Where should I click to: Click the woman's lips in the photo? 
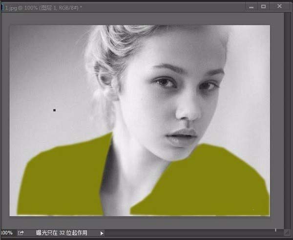[x=181, y=137]
